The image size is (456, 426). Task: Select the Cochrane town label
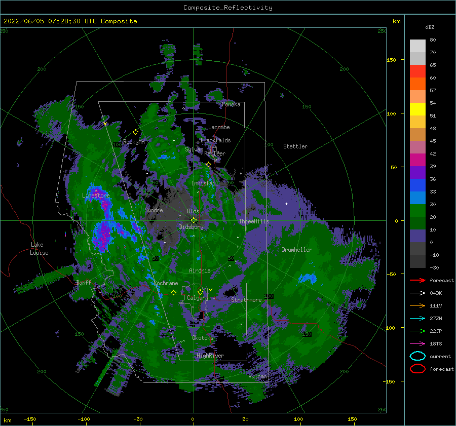pyautogui.click(x=166, y=283)
